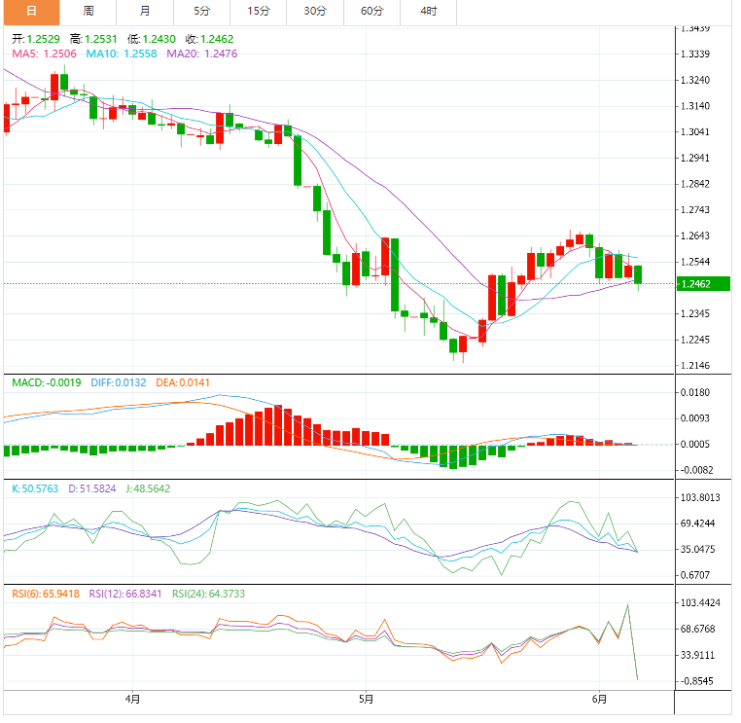Click the MA20: 1.2476 legend
The height and width of the screenshot is (723, 741).
tap(202, 54)
